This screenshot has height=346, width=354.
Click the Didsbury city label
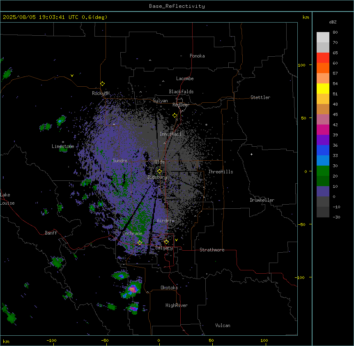[157, 177]
